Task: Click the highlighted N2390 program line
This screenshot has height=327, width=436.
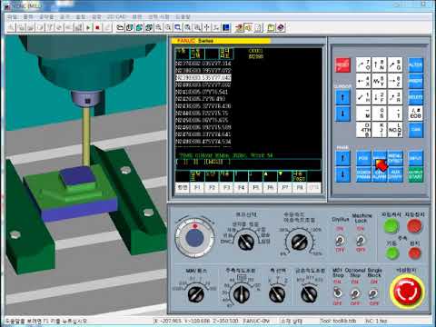Action: [203, 78]
